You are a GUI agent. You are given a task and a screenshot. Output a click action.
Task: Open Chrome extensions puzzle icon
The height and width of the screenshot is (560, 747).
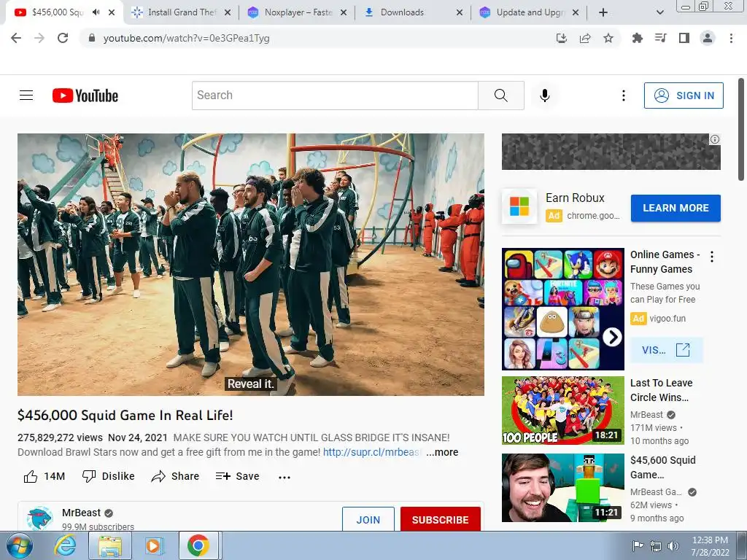pos(637,38)
